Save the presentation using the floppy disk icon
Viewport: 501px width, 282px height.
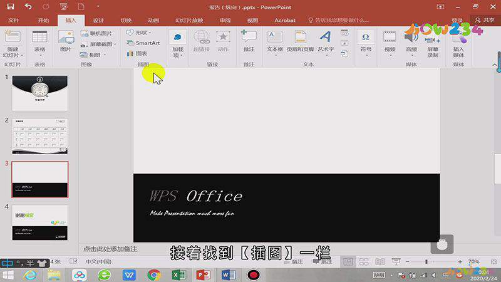tap(11, 6)
